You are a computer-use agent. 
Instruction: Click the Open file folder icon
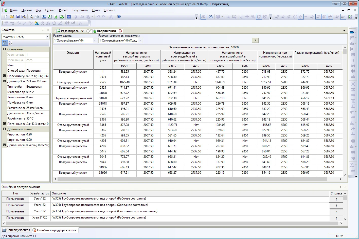click(x=12, y=17)
